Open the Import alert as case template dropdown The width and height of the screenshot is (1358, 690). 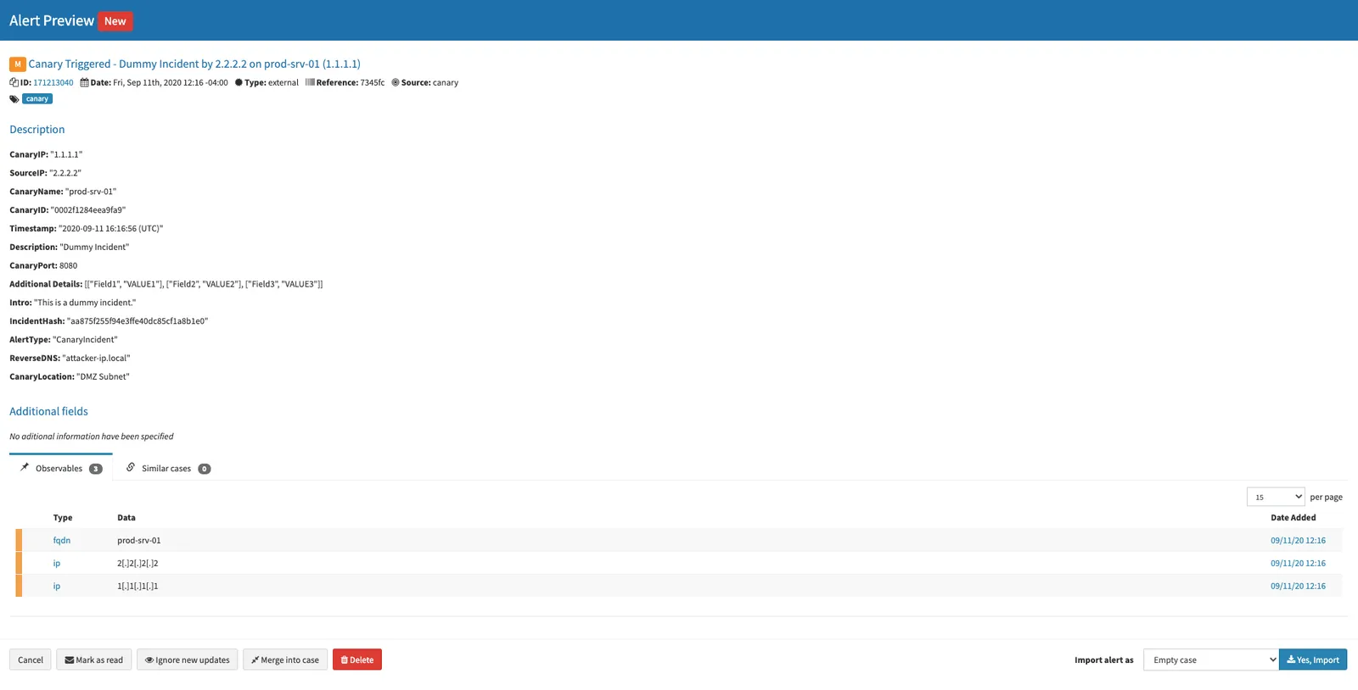point(1211,659)
